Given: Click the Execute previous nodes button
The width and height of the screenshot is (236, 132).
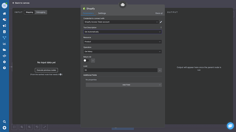Looking at the screenshot, I should [x=46, y=70].
